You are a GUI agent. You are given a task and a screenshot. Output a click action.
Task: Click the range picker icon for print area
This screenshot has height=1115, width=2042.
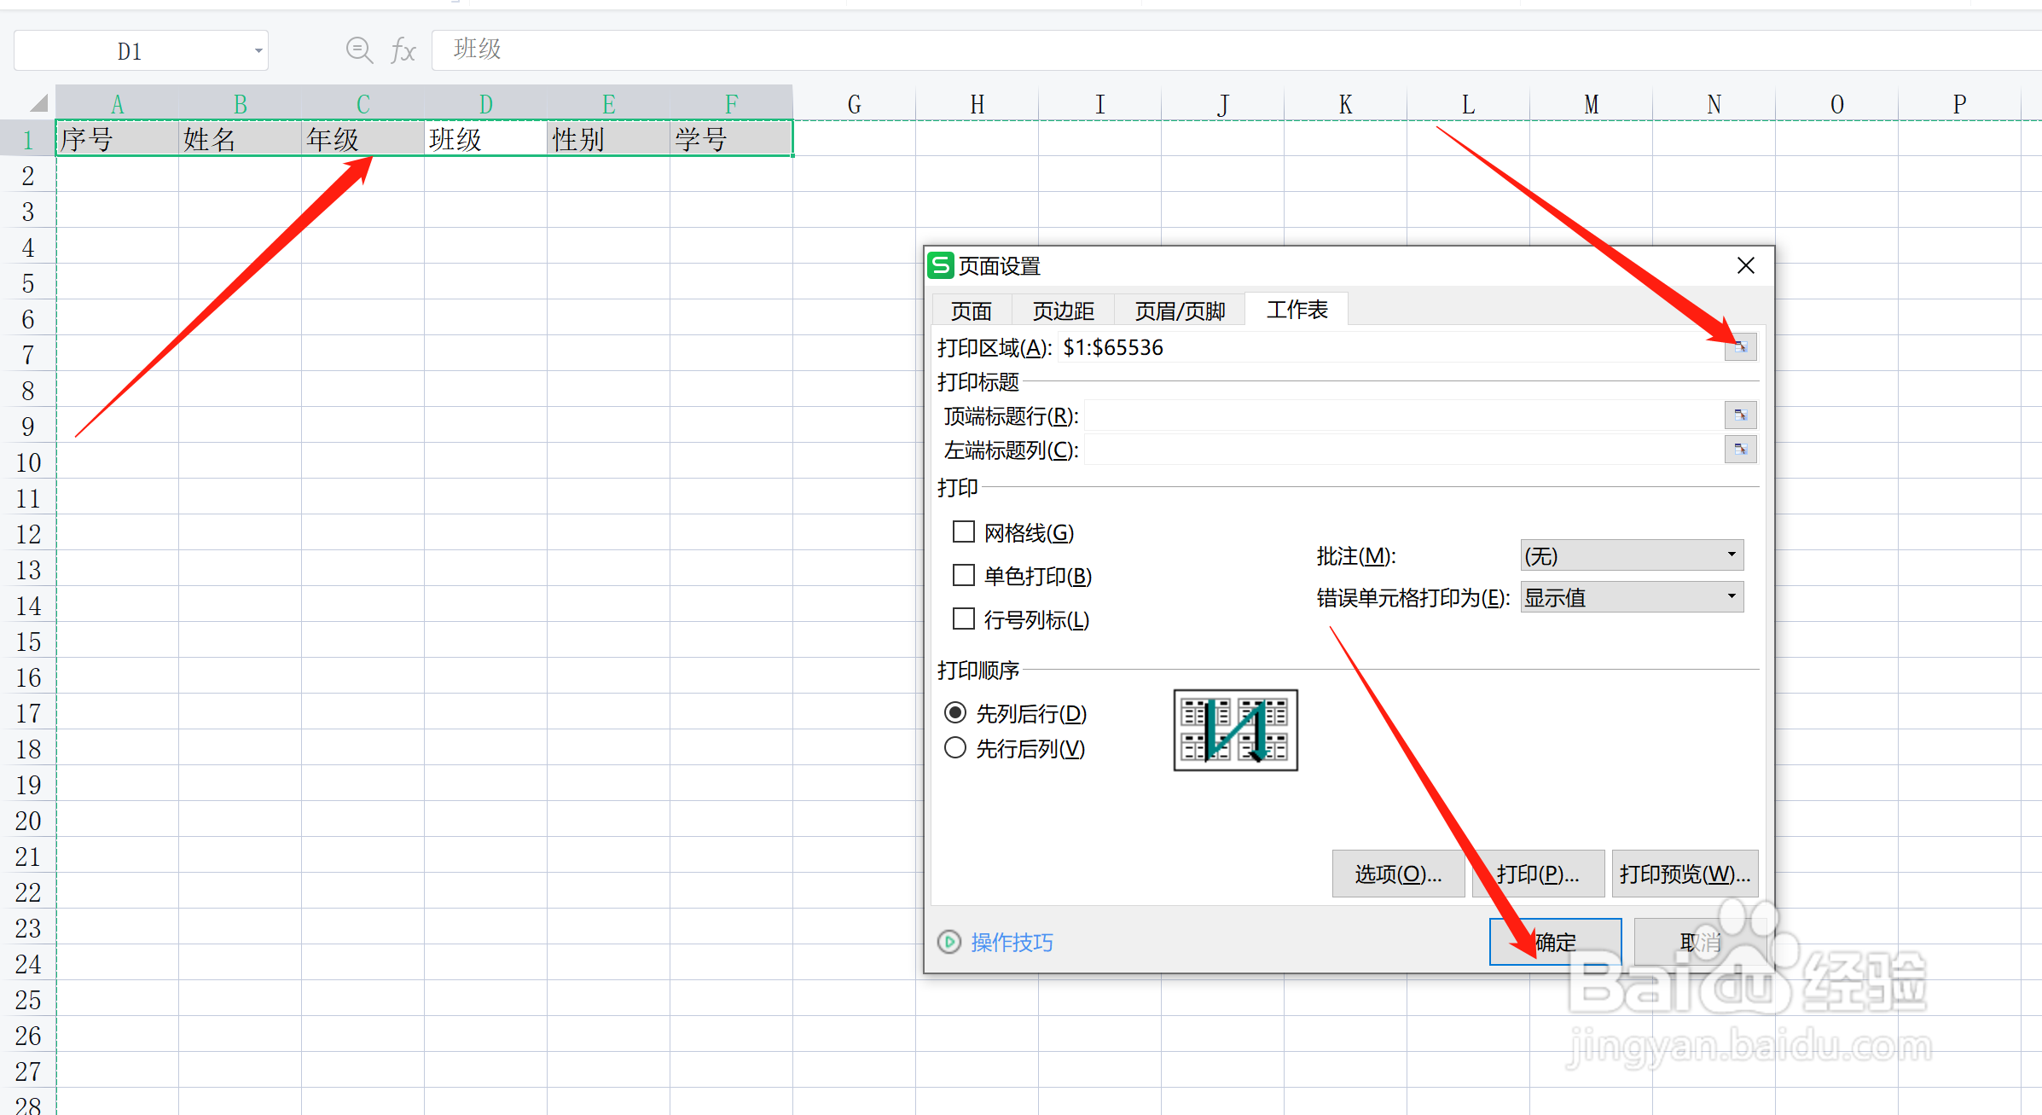tap(1740, 347)
